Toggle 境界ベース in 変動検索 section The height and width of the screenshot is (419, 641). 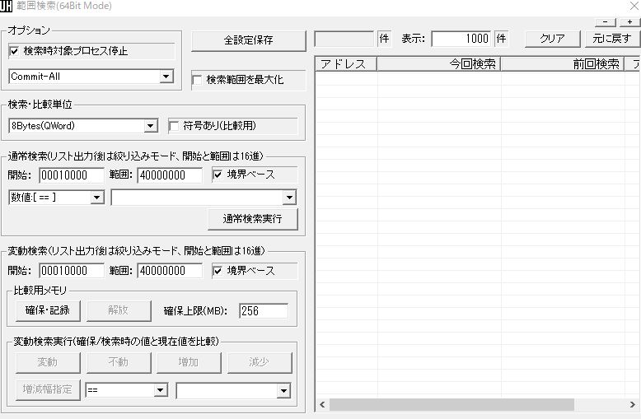(218, 271)
